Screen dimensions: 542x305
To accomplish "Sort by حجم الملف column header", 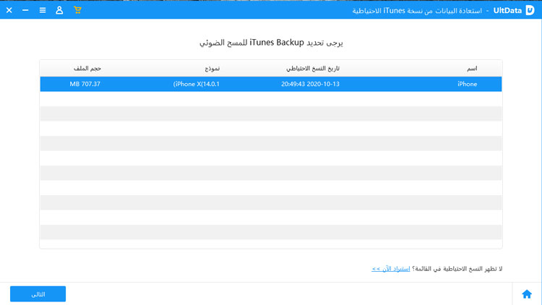I will [87, 69].
